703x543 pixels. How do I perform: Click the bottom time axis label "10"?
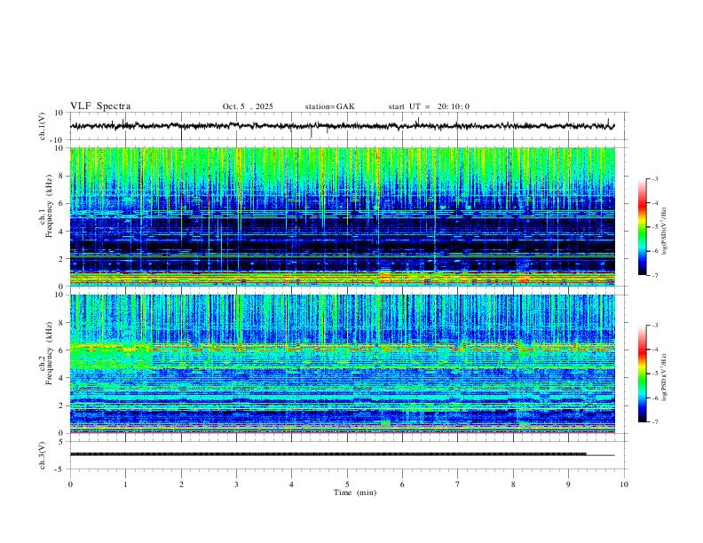point(624,484)
